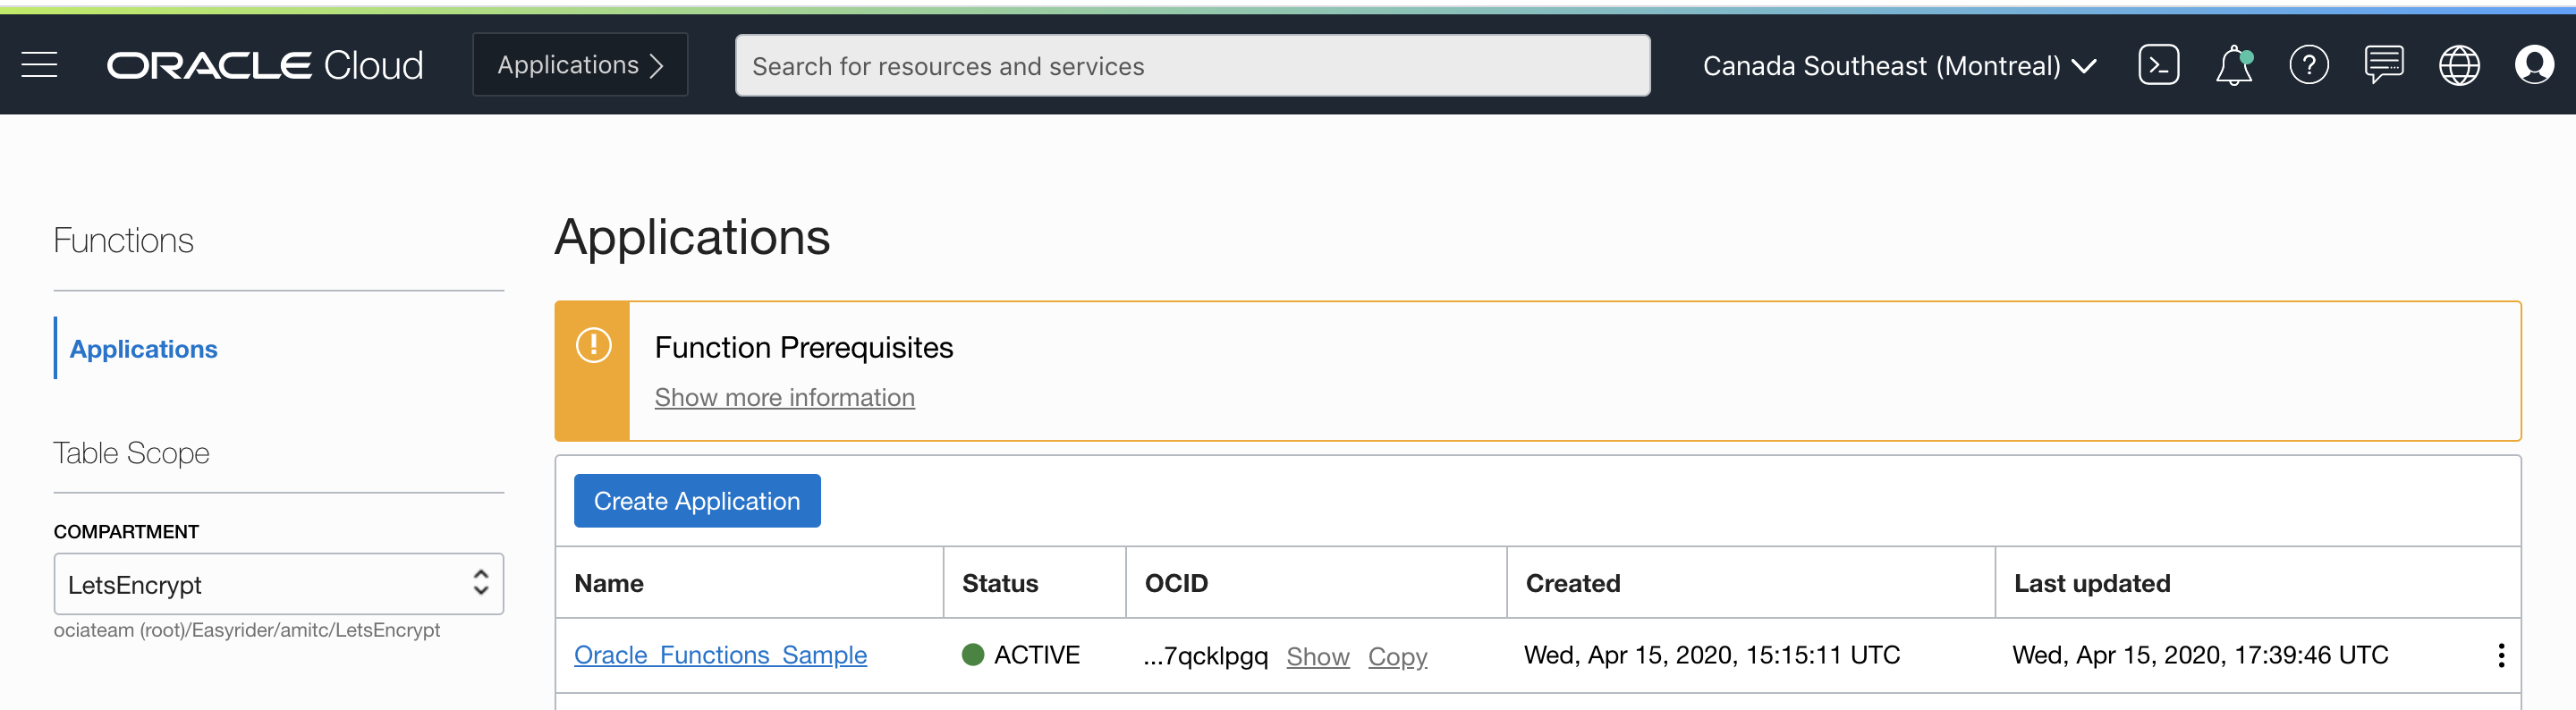The image size is (2576, 710).
Task: Expand Show more information for prerequisites
Action: click(x=784, y=397)
